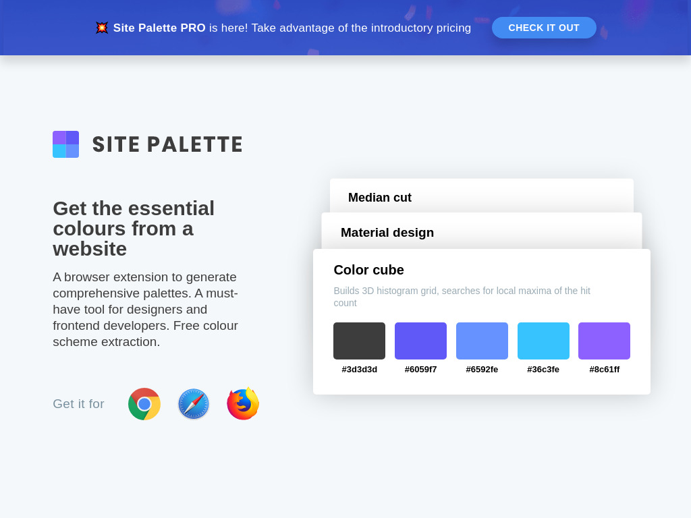Image resolution: width=691 pixels, height=518 pixels.
Task: Click the Firefox browser icon
Action: [x=243, y=403]
